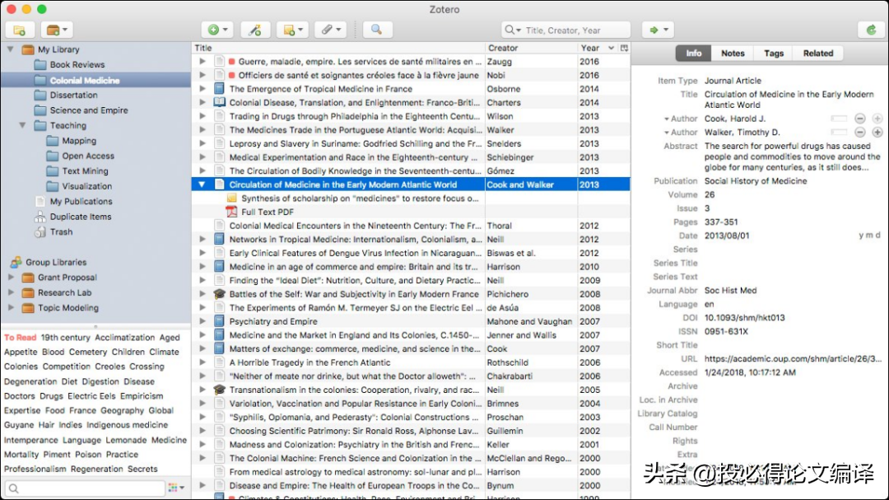The image size is (889, 500).
Task: Expand the Grant Proposal group library
Action: coord(10,278)
